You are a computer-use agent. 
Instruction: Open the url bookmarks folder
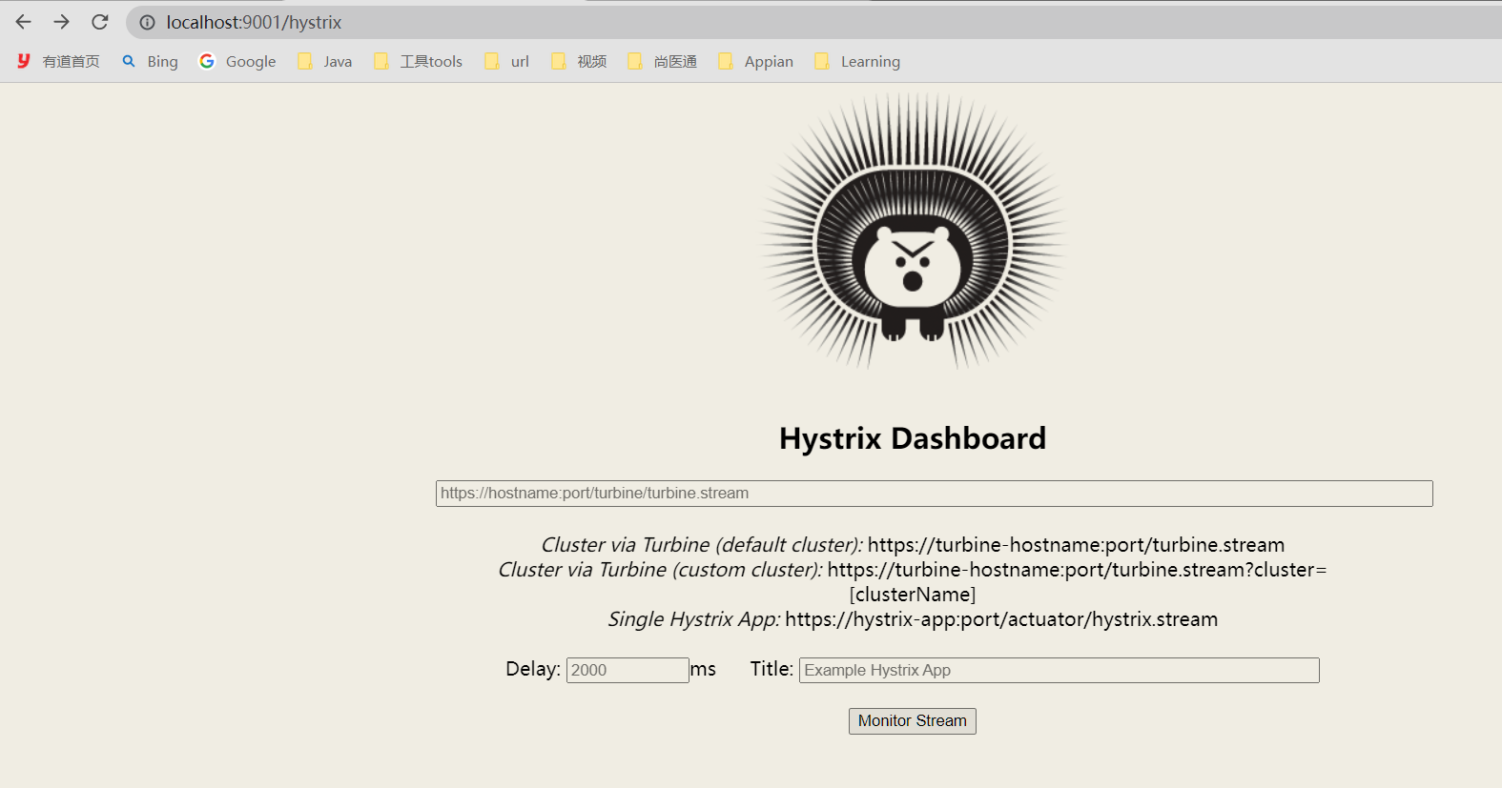pos(507,61)
